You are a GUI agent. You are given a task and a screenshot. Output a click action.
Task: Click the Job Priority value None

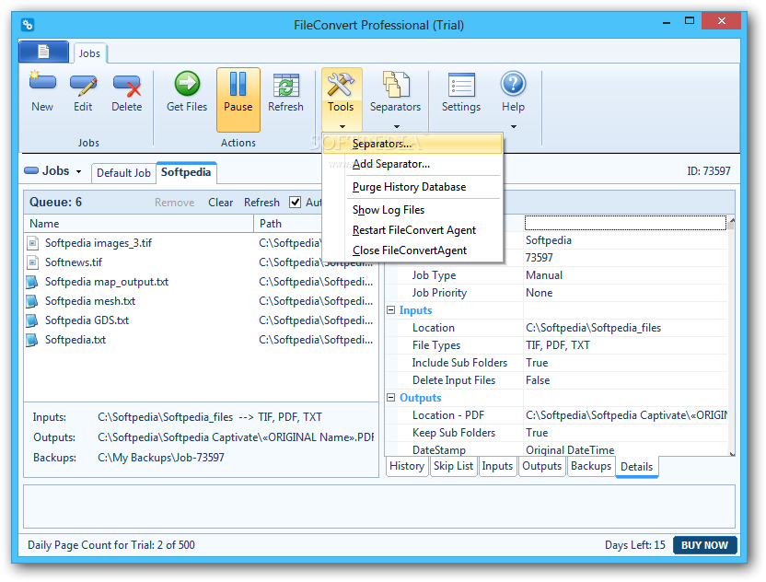540,293
